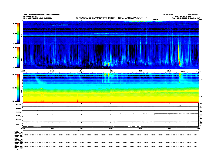Select the RAD2 spectrogram panel
This screenshot has width=214, height=165.
[x=111, y=33]
